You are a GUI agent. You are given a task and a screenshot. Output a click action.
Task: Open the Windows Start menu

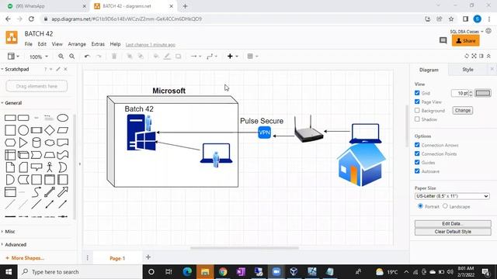pos(9,272)
